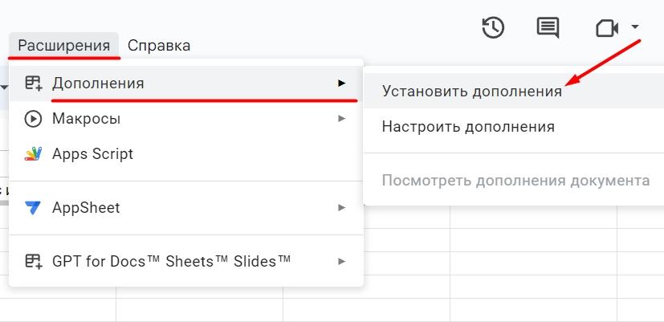Open the Расширения menu

64,45
